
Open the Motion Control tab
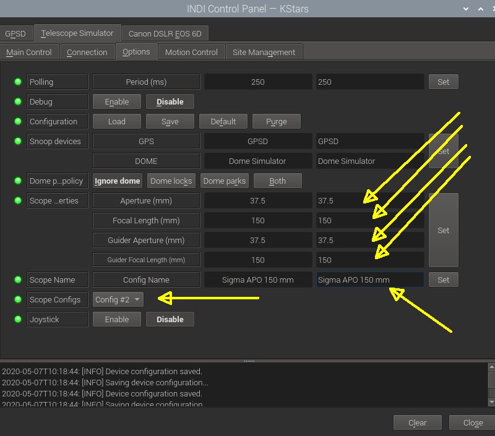coord(191,52)
